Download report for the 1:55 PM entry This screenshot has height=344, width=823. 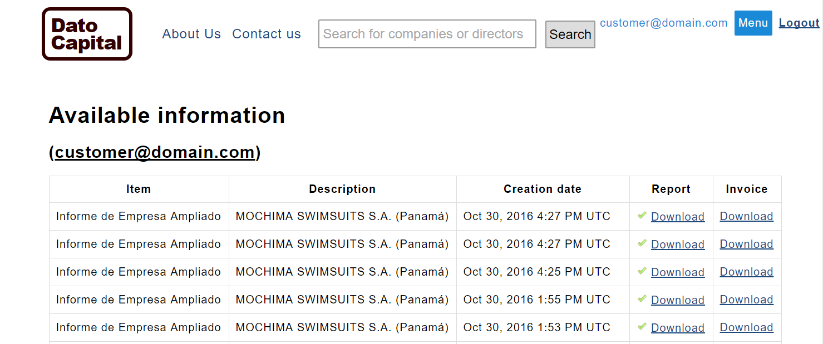[x=678, y=300]
